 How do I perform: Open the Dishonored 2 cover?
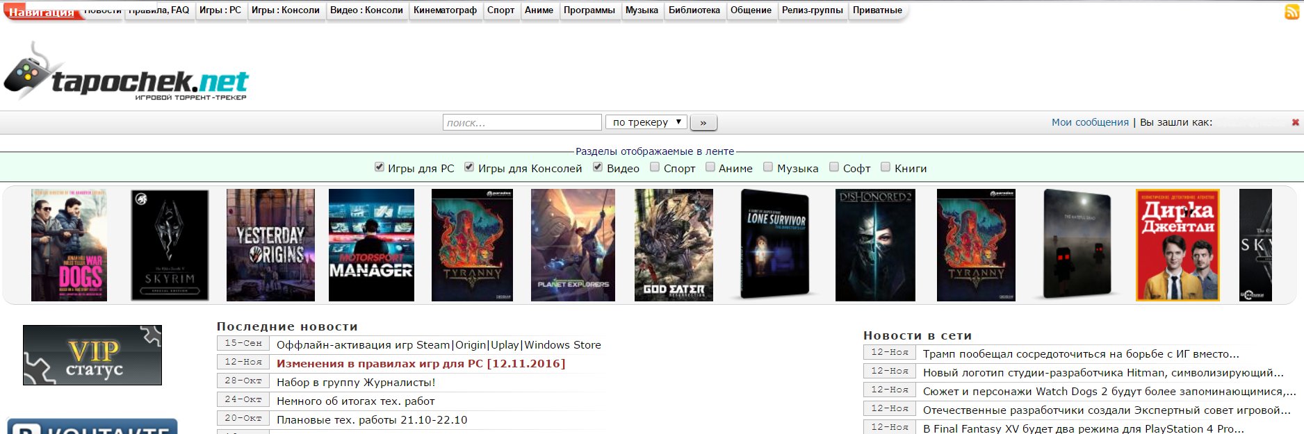click(875, 245)
